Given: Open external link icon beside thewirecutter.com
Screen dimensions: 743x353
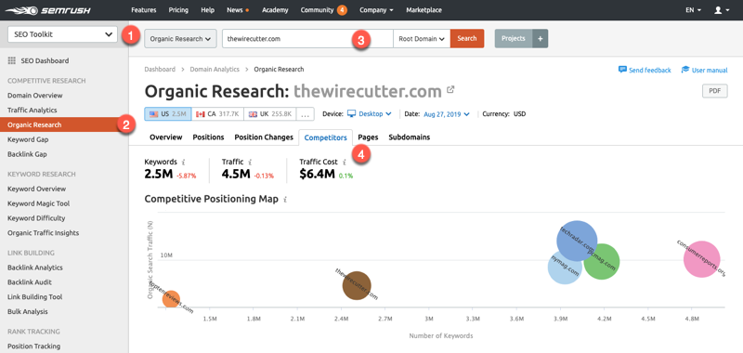Looking at the screenshot, I should coord(450,89).
